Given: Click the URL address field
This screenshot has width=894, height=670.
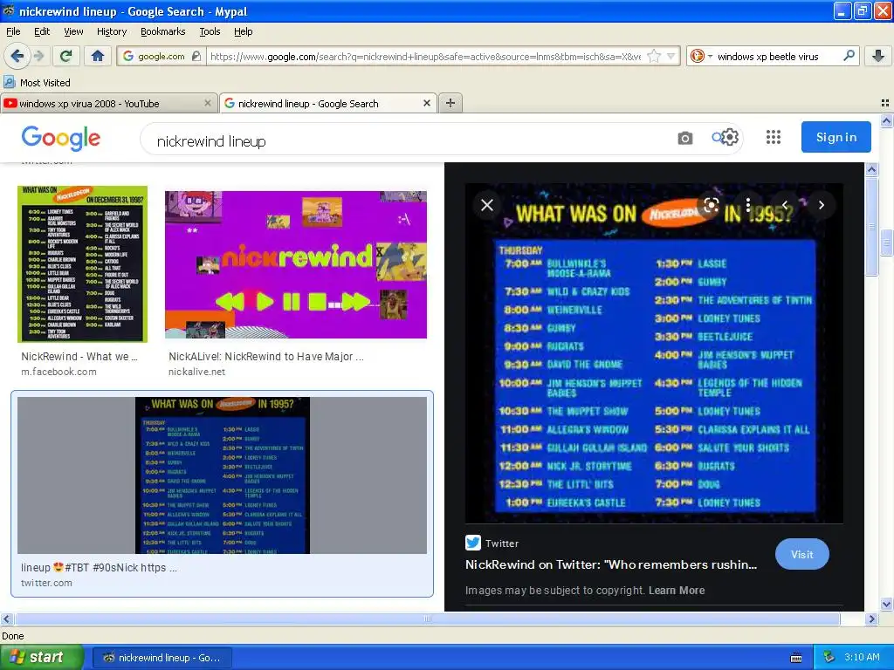Looking at the screenshot, I should (x=425, y=56).
